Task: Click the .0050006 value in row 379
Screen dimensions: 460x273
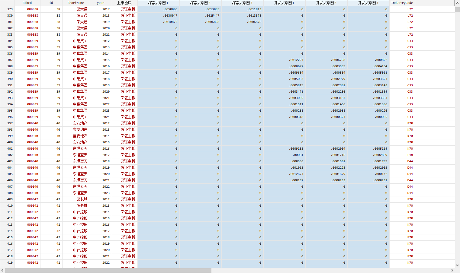Action: point(170,9)
